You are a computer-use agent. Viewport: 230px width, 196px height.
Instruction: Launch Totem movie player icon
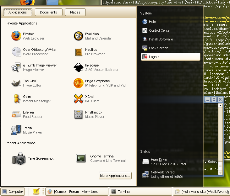tap(16, 130)
